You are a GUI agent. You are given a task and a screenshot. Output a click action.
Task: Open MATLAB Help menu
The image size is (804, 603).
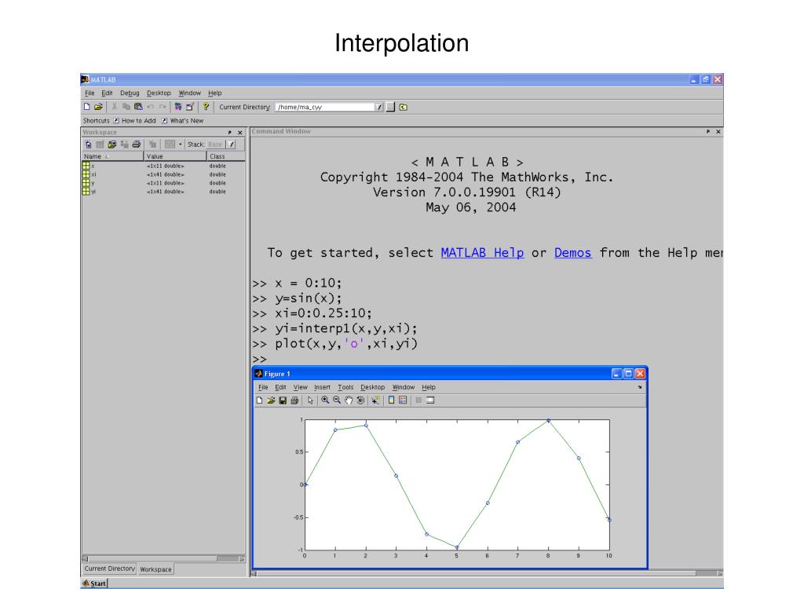tap(215, 93)
